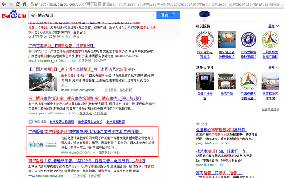This screenshot has height=178, width=284.
Task: Click 评价 next to www.feiyangstar.com
Action: coord(116,152)
